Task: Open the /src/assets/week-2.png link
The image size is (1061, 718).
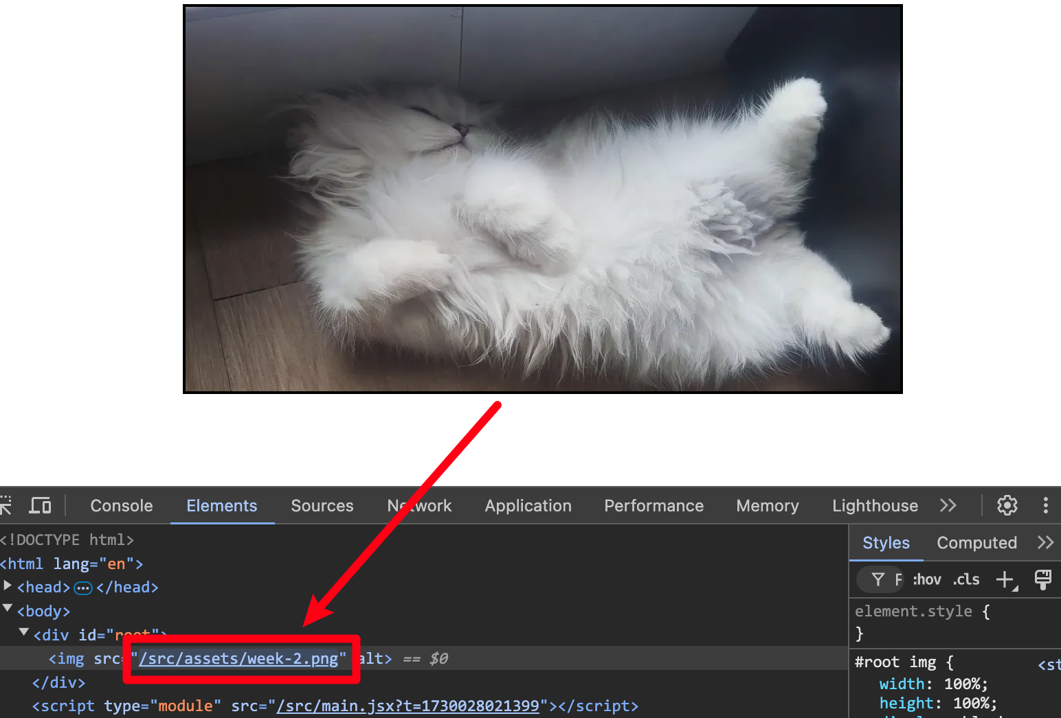Action: 238,659
